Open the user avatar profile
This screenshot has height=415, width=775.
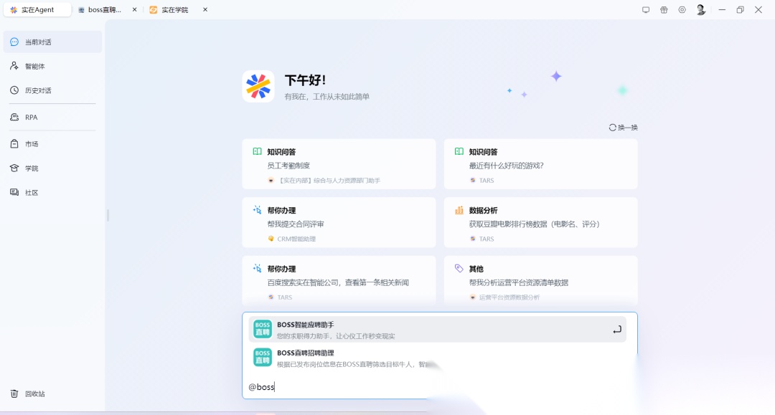(701, 10)
